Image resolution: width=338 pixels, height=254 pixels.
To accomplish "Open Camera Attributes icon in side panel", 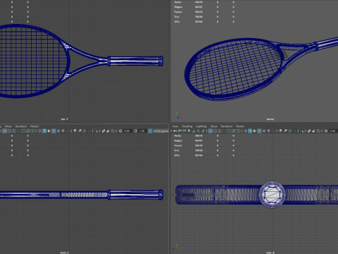I will tap(184, 131).
